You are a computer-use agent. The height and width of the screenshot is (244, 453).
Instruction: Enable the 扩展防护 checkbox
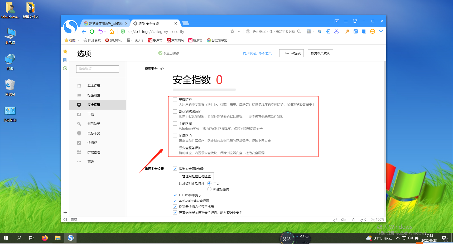(175, 136)
